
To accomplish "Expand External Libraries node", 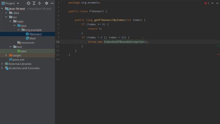I will pyautogui.click(x=2, y=64).
